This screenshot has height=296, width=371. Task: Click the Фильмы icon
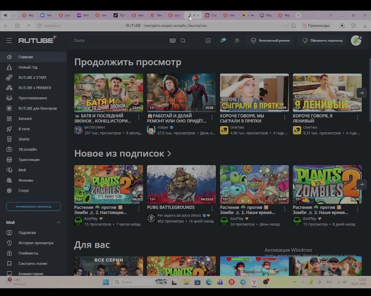point(9,180)
